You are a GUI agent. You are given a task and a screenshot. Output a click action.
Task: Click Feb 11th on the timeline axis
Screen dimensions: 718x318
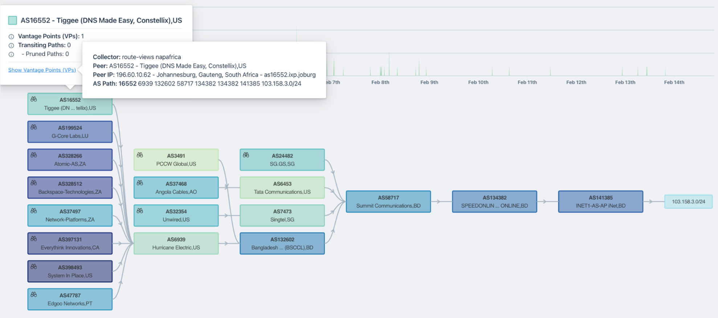click(x=527, y=82)
